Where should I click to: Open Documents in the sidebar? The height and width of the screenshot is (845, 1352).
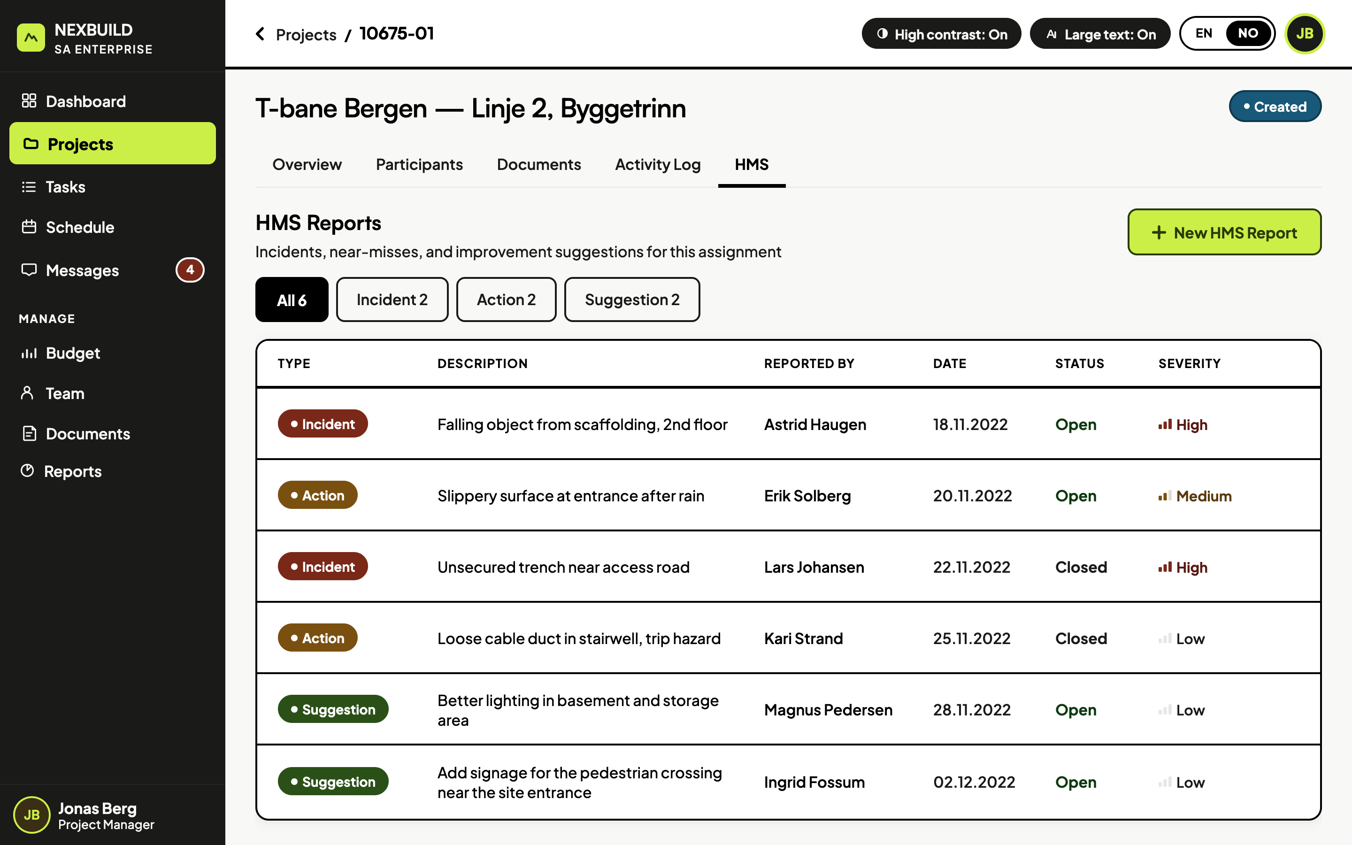tap(112, 434)
